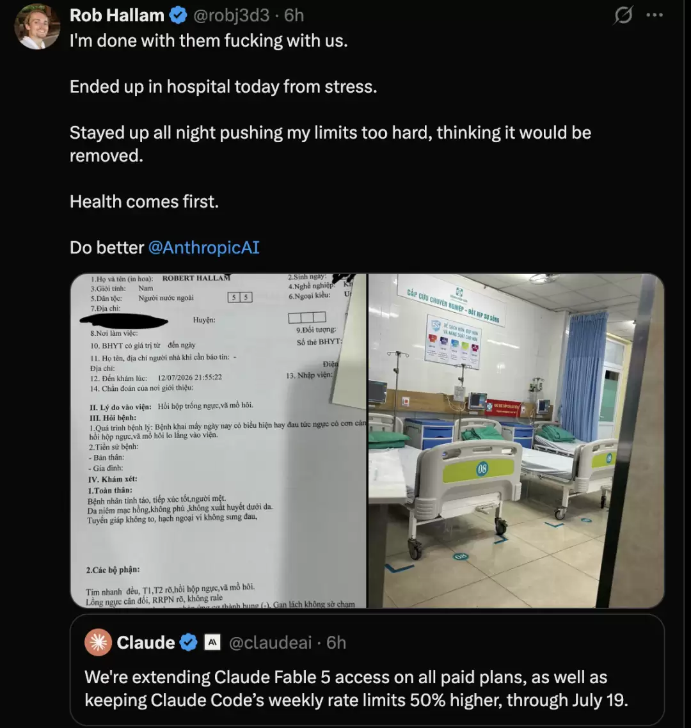
Task: Click the "Health comes first." tweet text
Action: pyautogui.click(x=144, y=202)
